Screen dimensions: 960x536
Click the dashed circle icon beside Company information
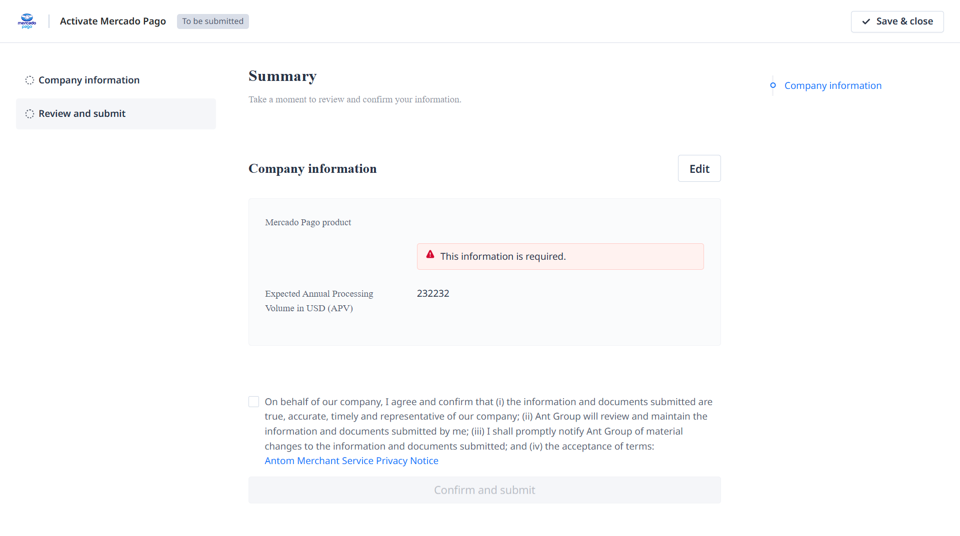[30, 80]
